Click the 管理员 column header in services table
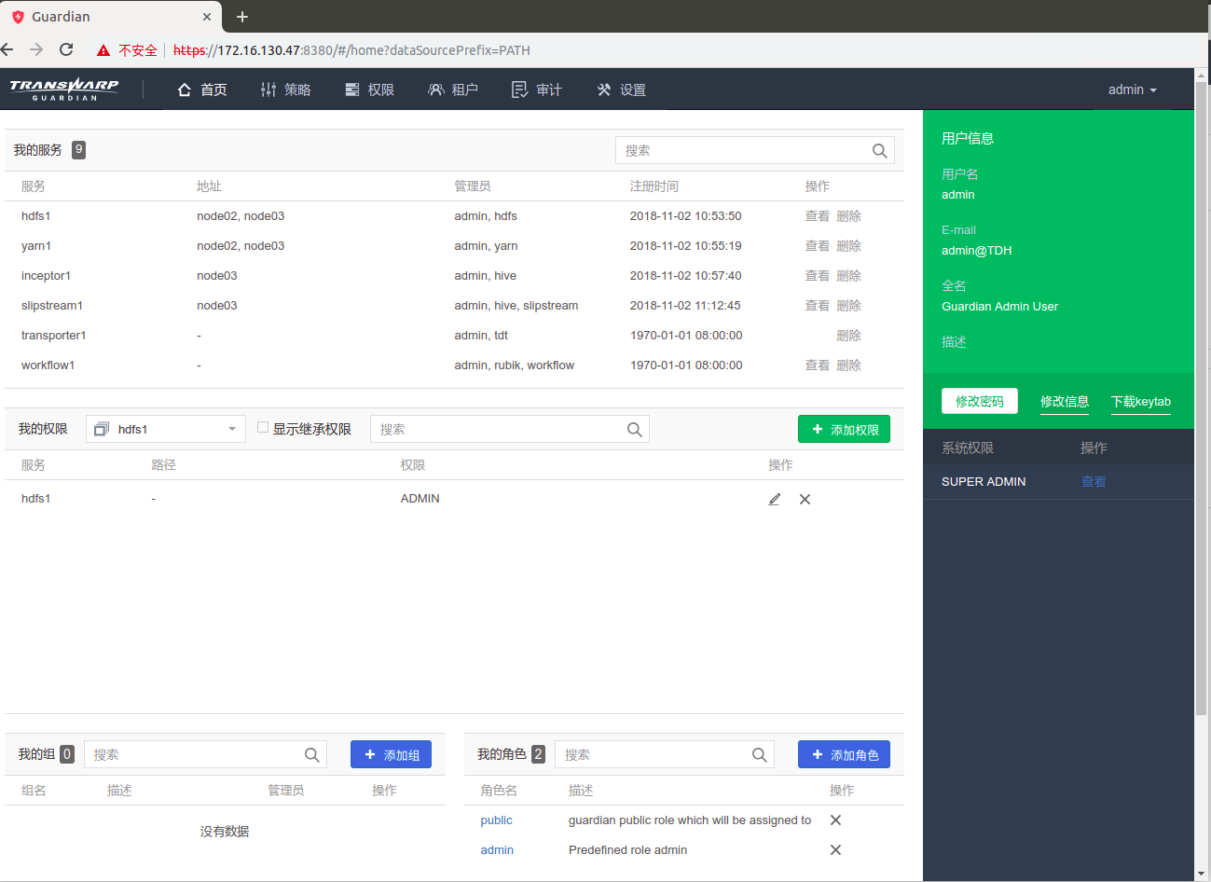Viewport: 1211px width, 882px height. tap(473, 186)
